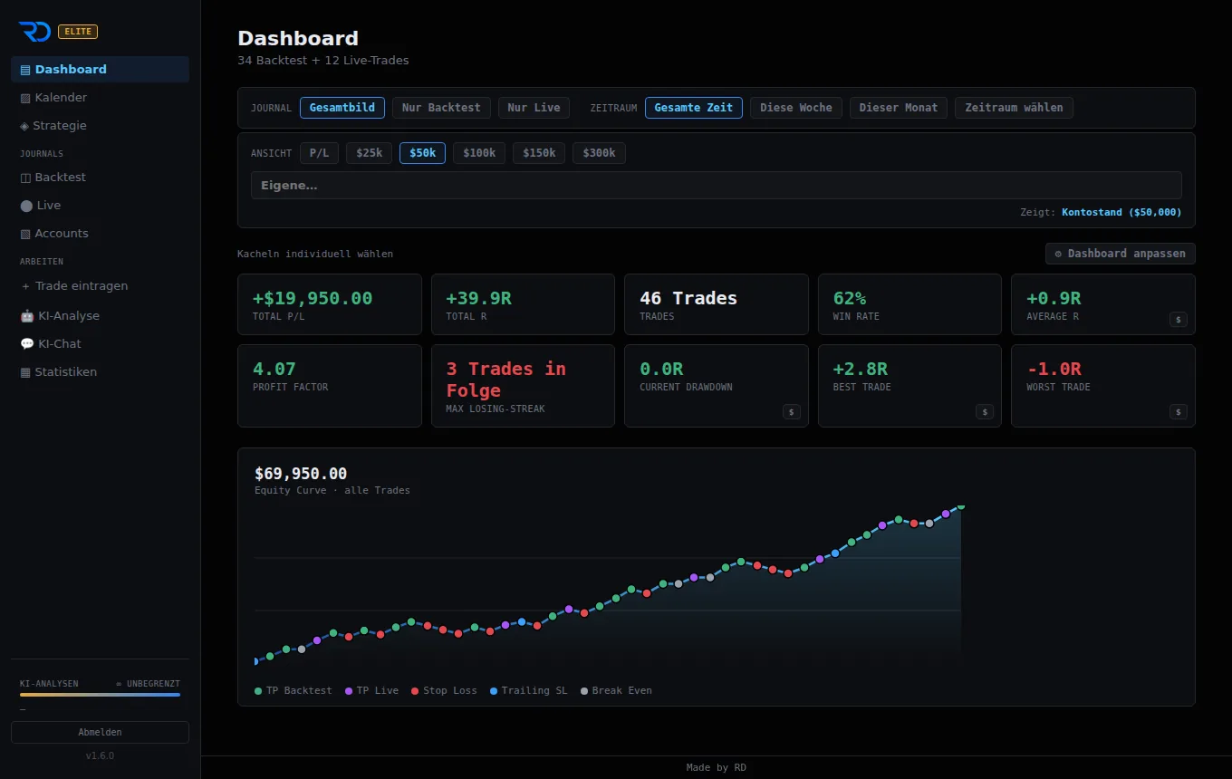
Task: Click the Stop Loss legend entry
Action: point(444,690)
